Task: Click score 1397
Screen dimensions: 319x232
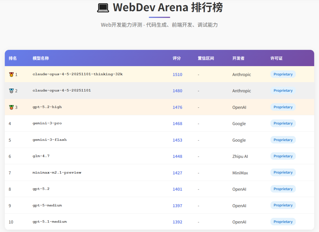Action: [178, 205]
